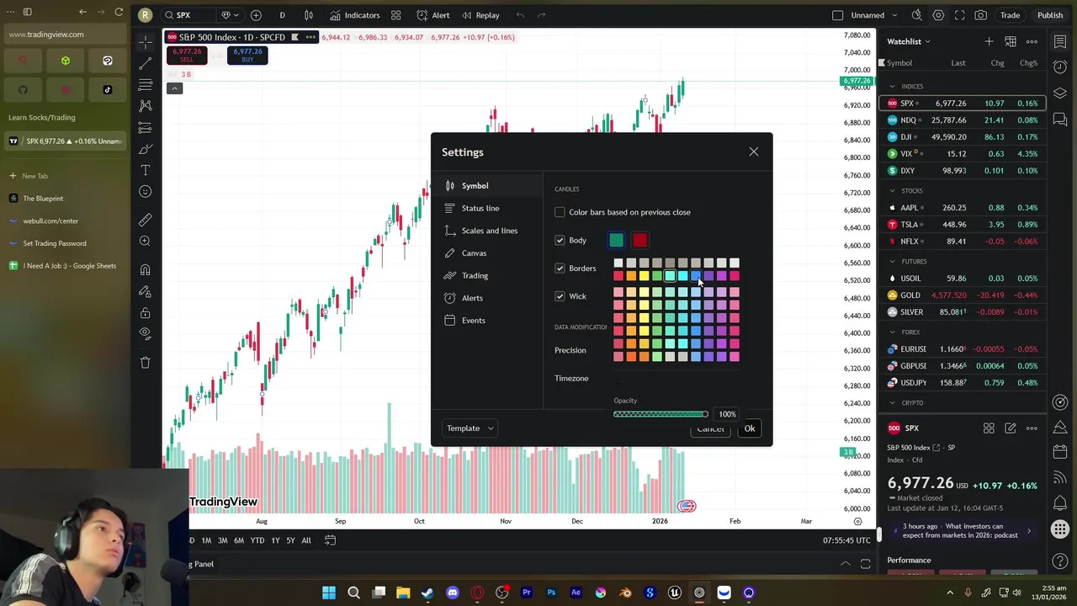Switch to Status line settings tab
1077x606 pixels.
point(489,208)
